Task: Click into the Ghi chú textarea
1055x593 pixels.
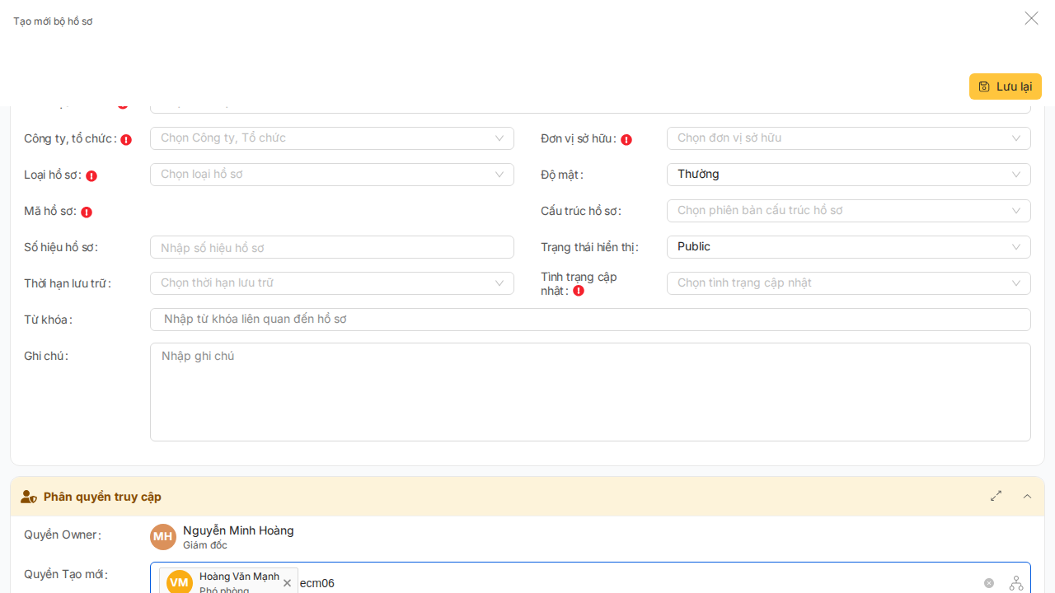Action: (x=589, y=392)
